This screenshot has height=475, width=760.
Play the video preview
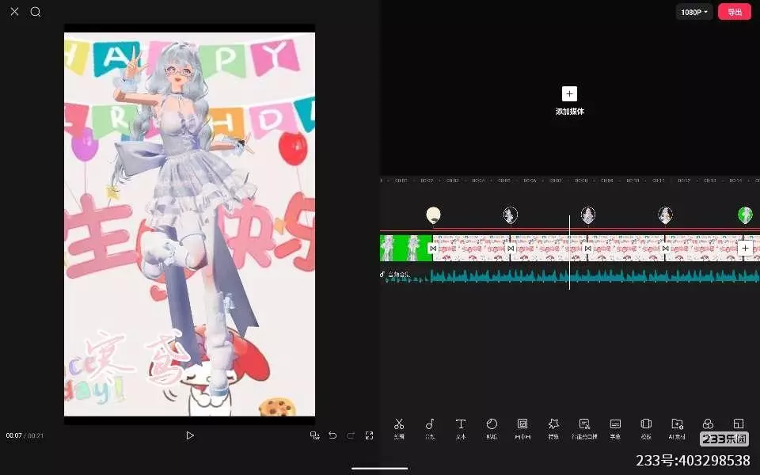(189, 435)
